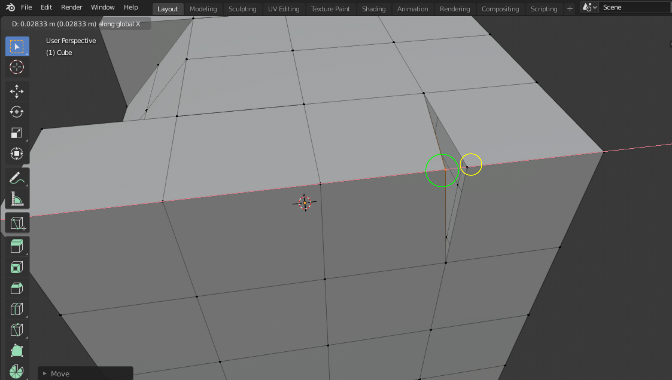Pick the Inset Faces tool
The image size is (672, 380).
[x=17, y=268]
